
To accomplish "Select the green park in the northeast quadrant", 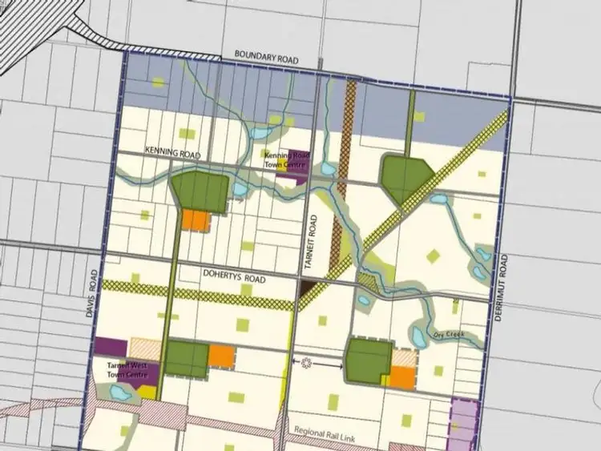I will (x=406, y=176).
